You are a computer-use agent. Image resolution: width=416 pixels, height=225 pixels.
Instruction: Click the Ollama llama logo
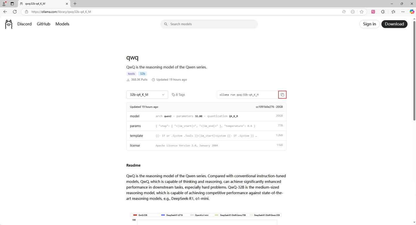[9, 24]
